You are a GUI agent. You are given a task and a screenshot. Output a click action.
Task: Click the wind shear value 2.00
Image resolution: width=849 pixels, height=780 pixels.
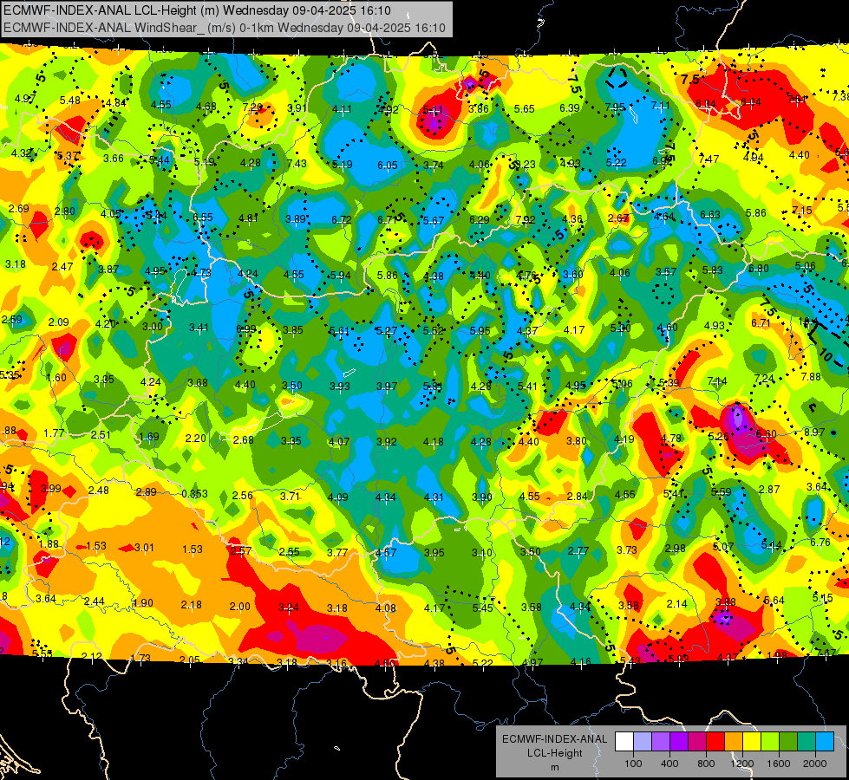coord(240,607)
